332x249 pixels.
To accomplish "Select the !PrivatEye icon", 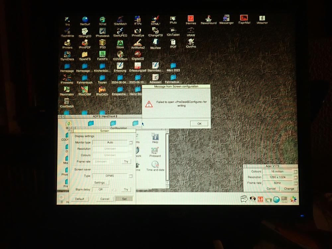I will [x=138, y=33].
